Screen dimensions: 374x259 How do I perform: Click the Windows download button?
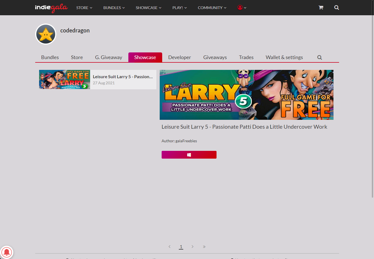pos(189,155)
